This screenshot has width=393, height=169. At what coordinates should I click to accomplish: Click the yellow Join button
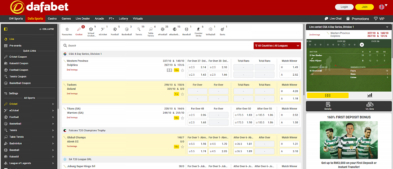(x=364, y=7)
